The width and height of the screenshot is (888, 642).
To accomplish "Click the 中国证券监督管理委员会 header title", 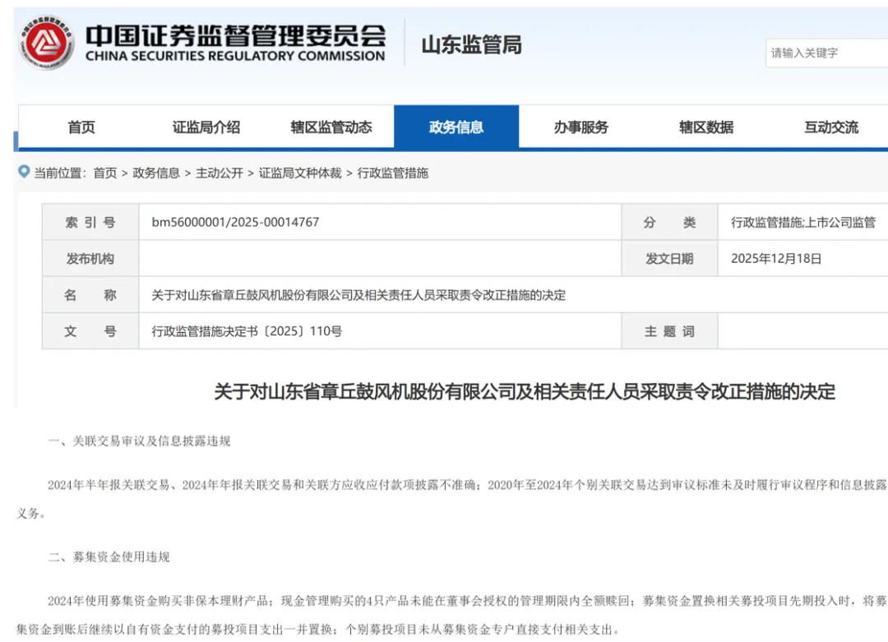I will (236, 35).
